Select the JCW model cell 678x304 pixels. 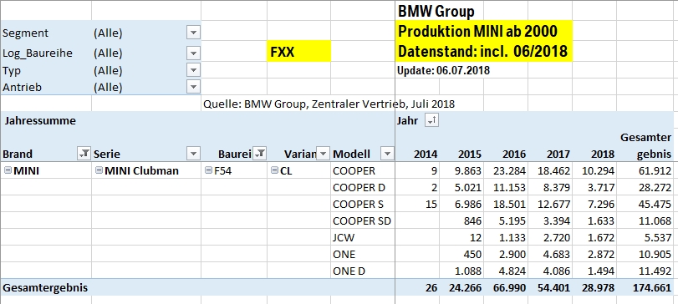(x=363, y=237)
